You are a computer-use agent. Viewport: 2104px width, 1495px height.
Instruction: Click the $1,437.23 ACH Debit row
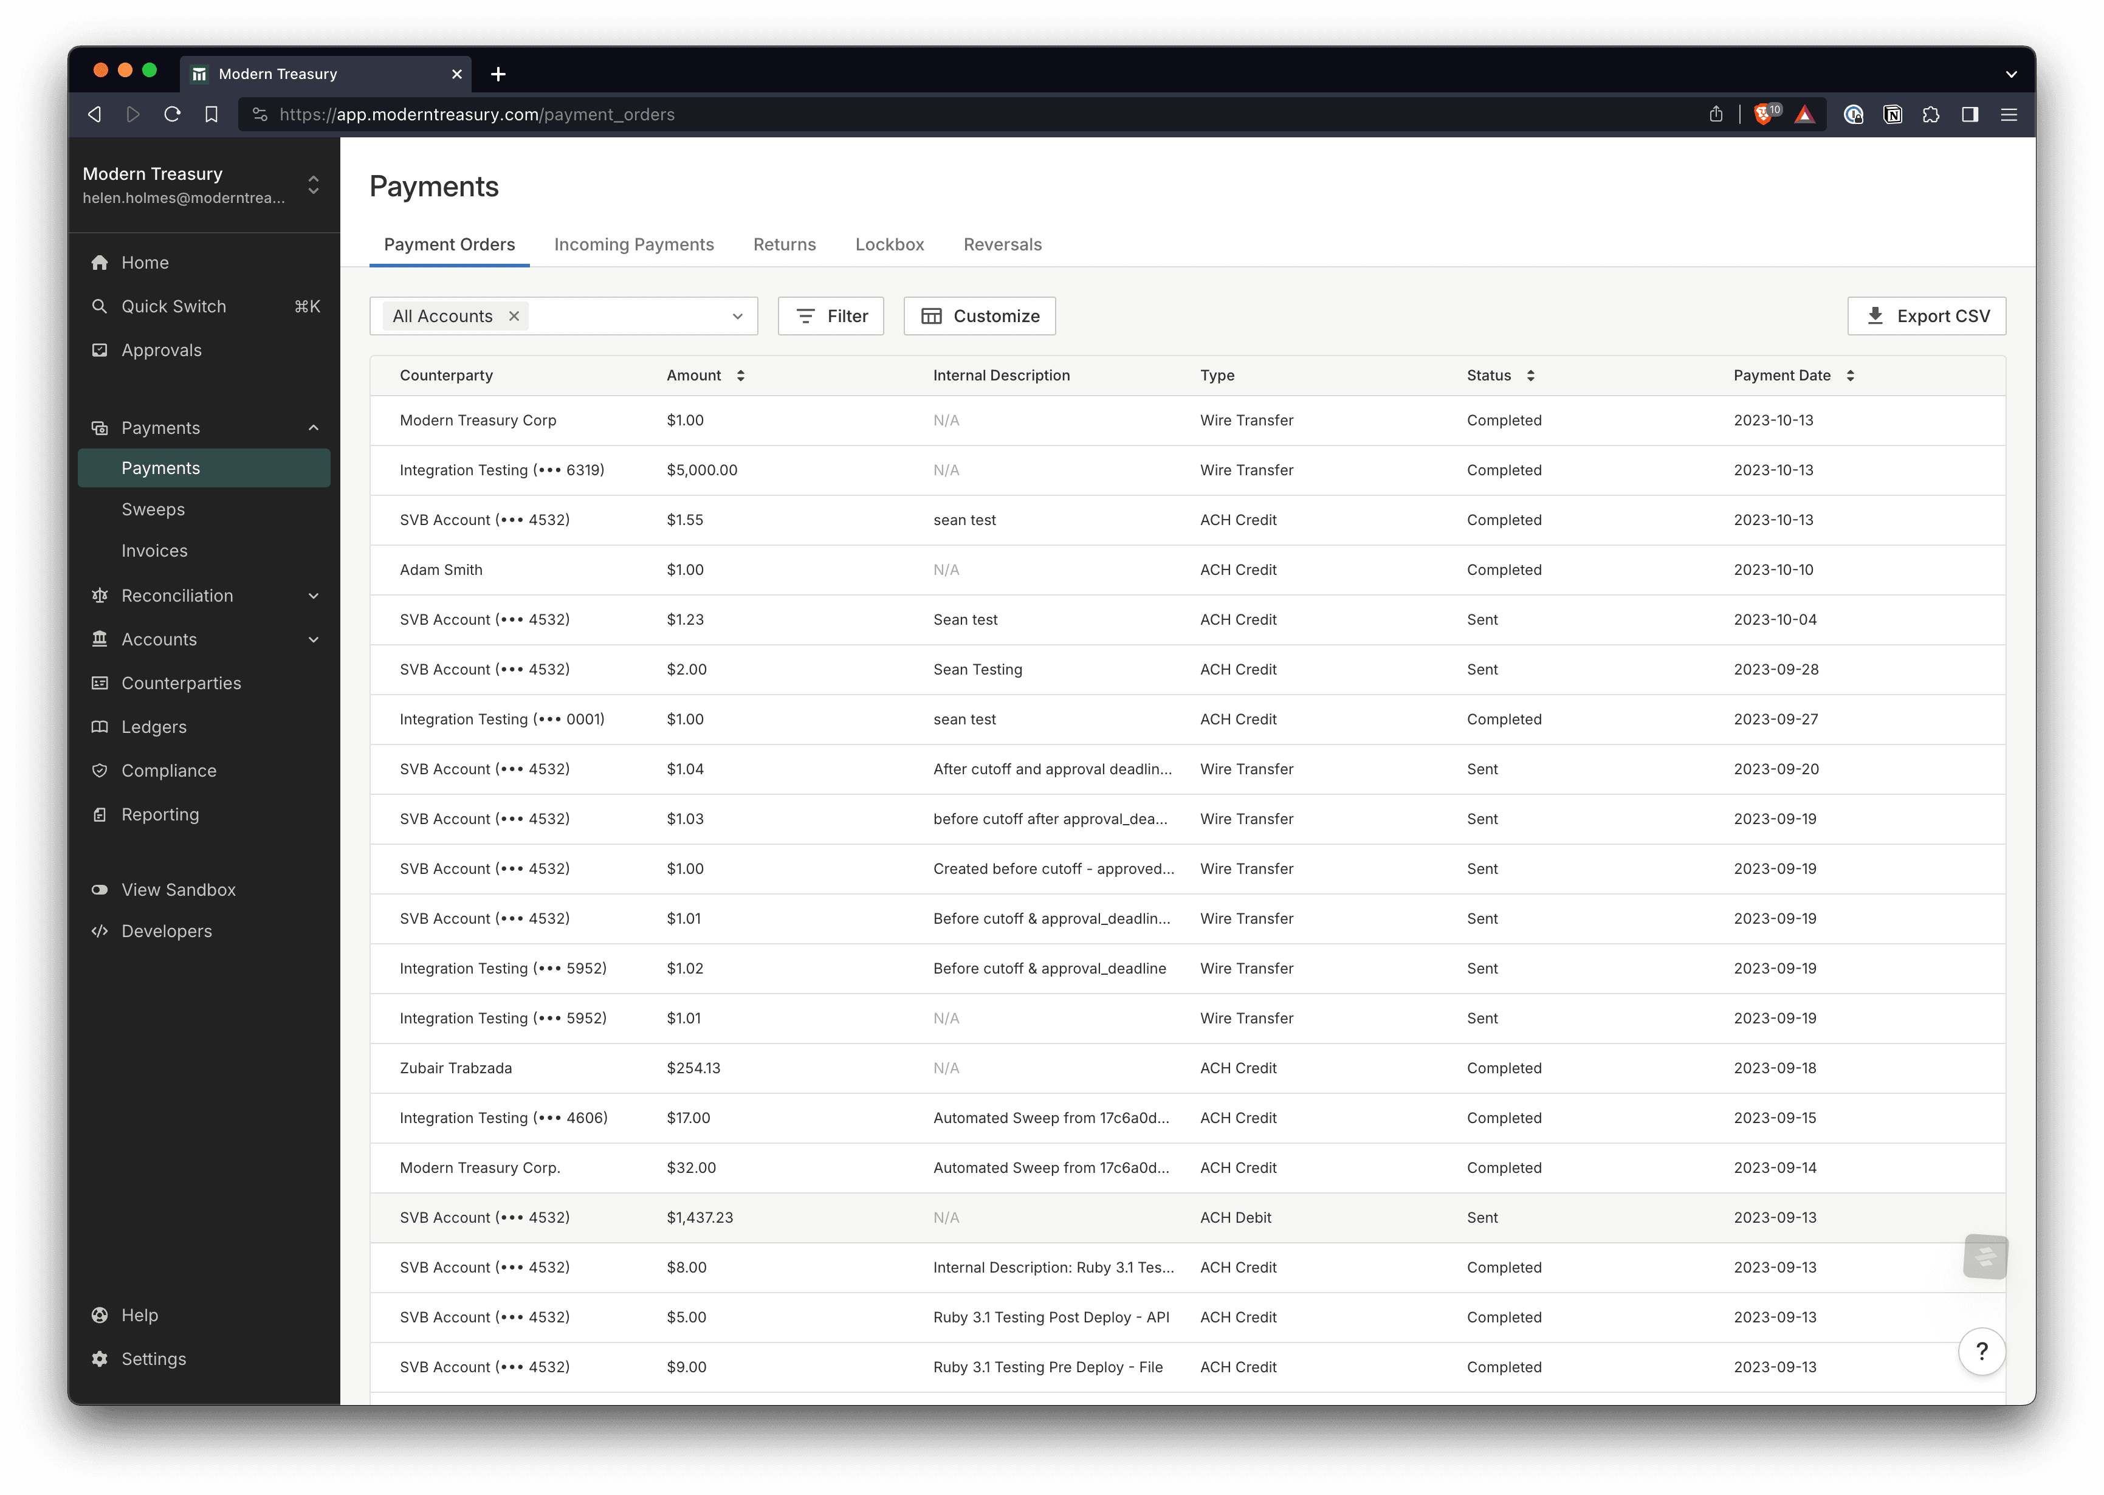coord(1188,1218)
